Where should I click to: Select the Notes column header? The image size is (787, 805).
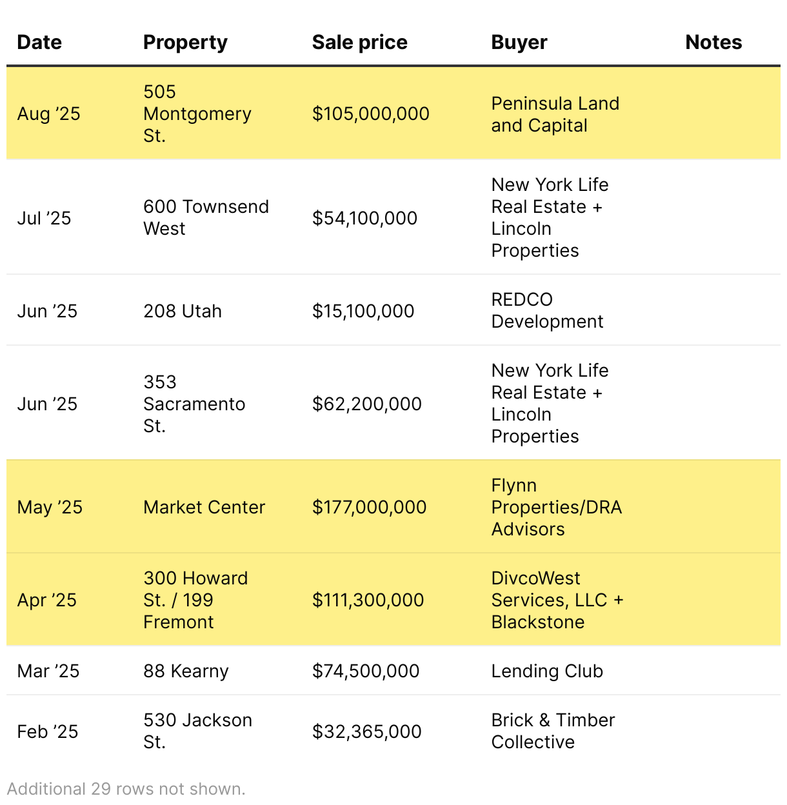713,43
